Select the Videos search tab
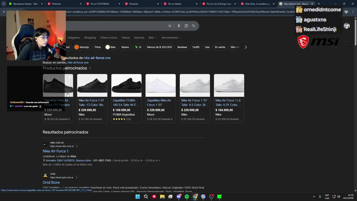357x201 pixels. (126, 38)
